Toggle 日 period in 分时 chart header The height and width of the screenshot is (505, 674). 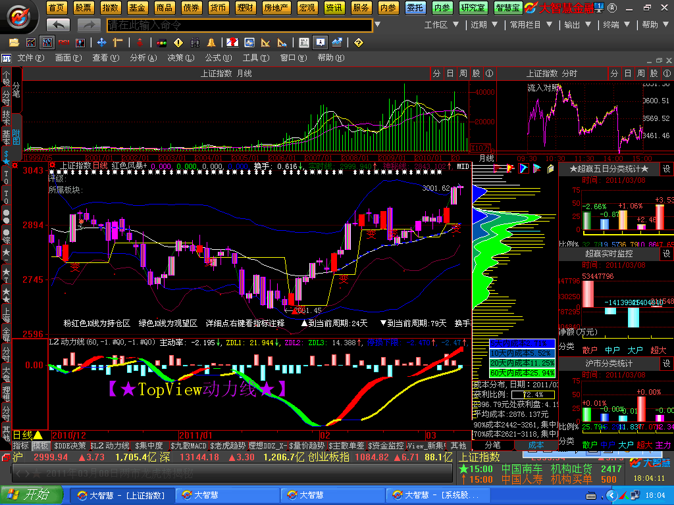pos(627,74)
